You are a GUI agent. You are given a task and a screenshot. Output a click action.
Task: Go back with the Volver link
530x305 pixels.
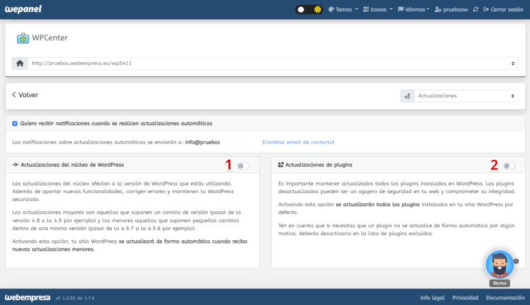(x=25, y=95)
